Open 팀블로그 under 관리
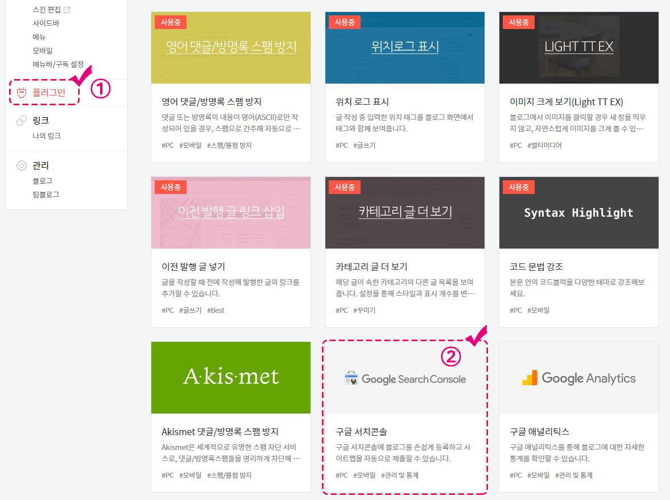This screenshot has height=500, width=670. (x=46, y=195)
